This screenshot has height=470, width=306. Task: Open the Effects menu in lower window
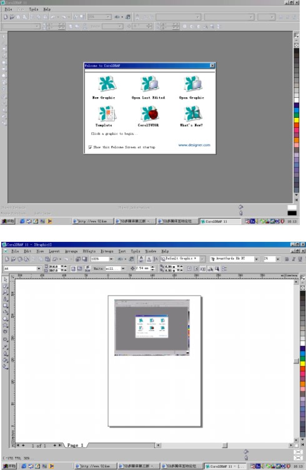pos(89,251)
